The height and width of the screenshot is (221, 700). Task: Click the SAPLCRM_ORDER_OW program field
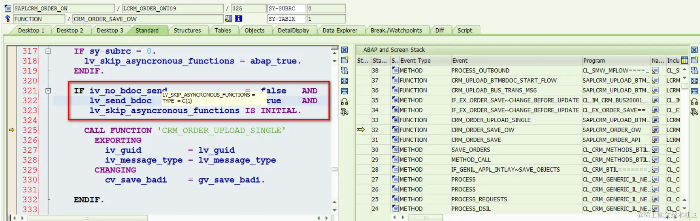pyautogui.click(x=64, y=8)
